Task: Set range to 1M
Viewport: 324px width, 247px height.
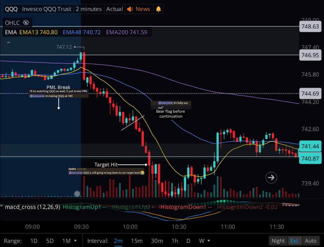Action: point(66,241)
